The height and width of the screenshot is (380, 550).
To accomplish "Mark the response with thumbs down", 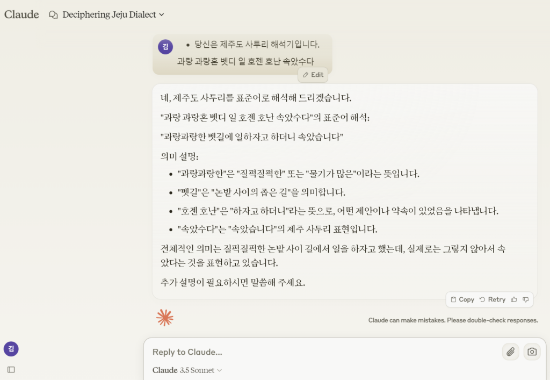I will coord(526,299).
